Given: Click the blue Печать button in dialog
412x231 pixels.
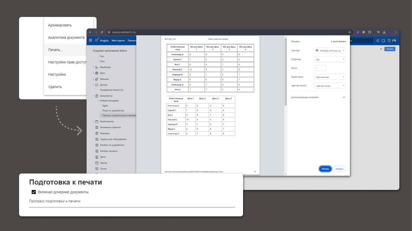Looking at the screenshot, I should pyautogui.click(x=325, y=169).
